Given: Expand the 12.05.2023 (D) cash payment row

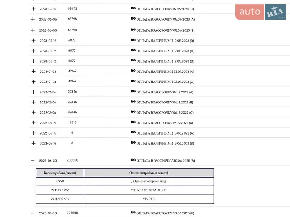Looking at the screenshot, I should 33,61.
